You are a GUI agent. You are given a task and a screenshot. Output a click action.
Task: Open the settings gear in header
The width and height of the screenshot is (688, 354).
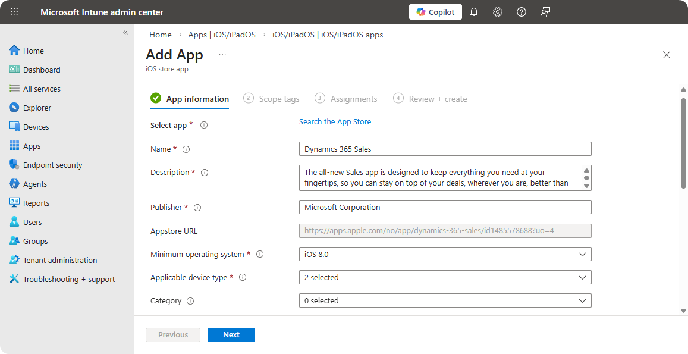[x=498, y=12]
